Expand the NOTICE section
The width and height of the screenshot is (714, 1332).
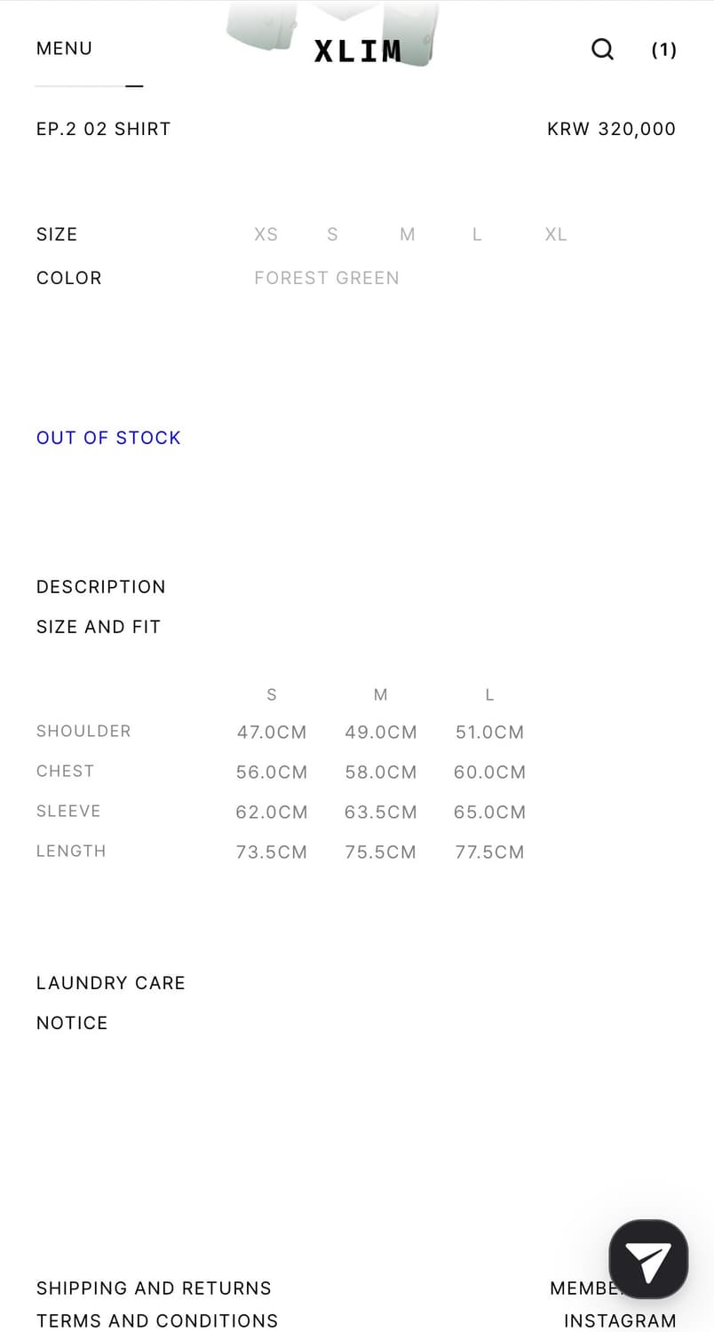tap(71, 1023)
